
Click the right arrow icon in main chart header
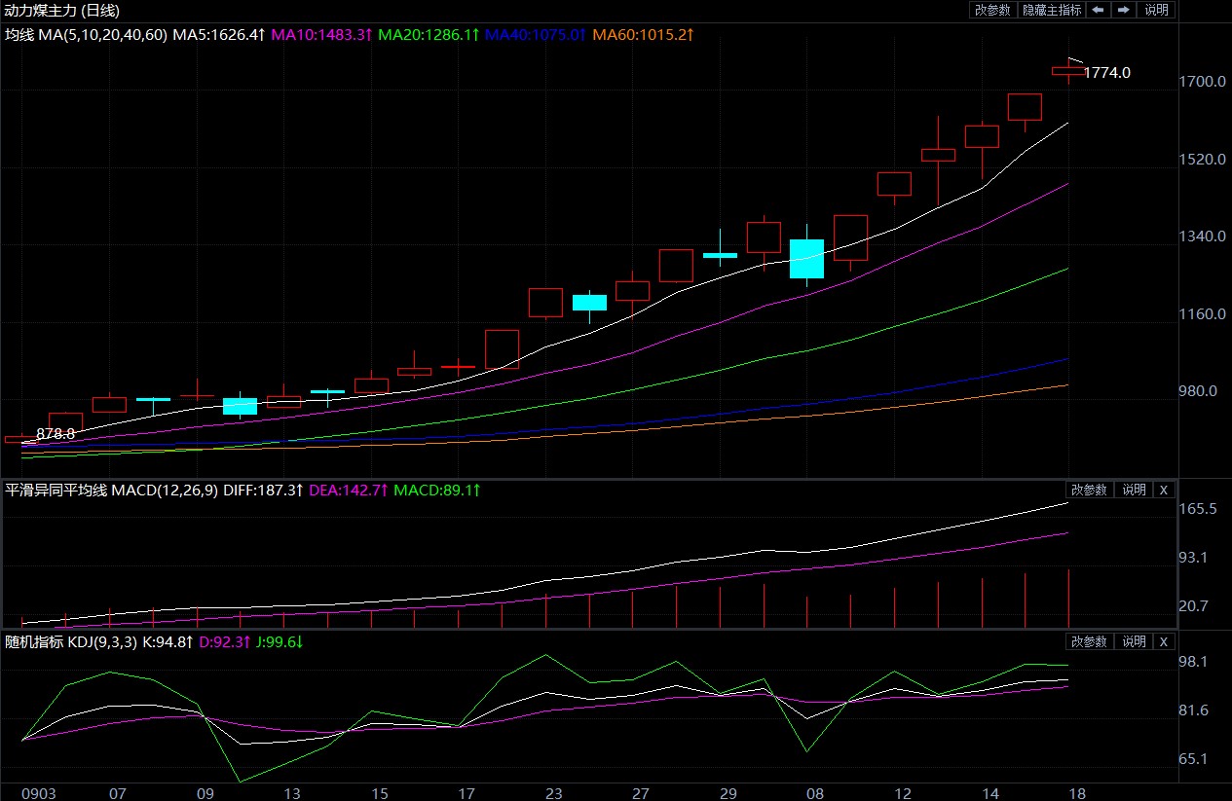(x=1123, y=10)
